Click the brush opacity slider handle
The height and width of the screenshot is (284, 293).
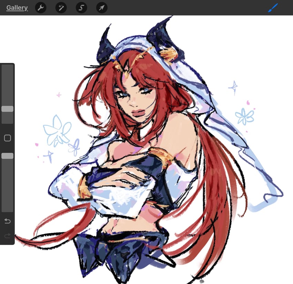[x=8, y=156]
